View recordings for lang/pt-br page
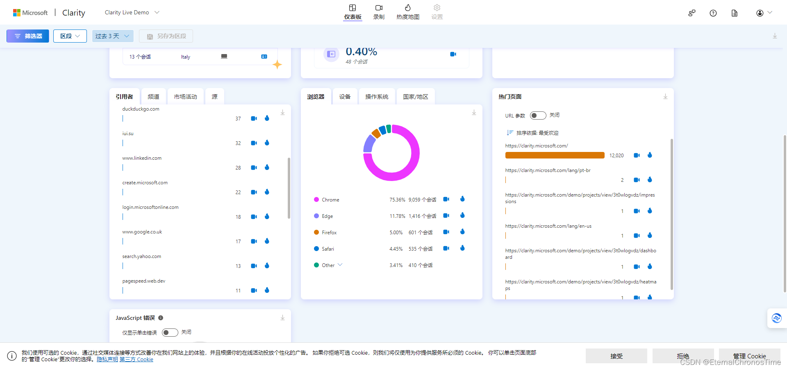Screen dimensions: 787x369 tap(637, 180)
